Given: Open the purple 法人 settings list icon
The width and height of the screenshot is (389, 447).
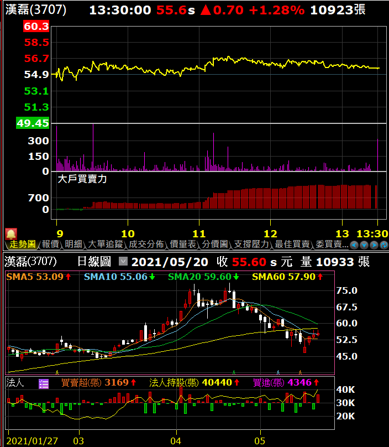Looking at the screenshot, I should pyautogui.click(x=43, y=383).
